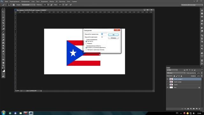Select Растянуть radio option
The width and height of the screenshot is (204, 115).
pyautogui.click(x=86, y=41)
